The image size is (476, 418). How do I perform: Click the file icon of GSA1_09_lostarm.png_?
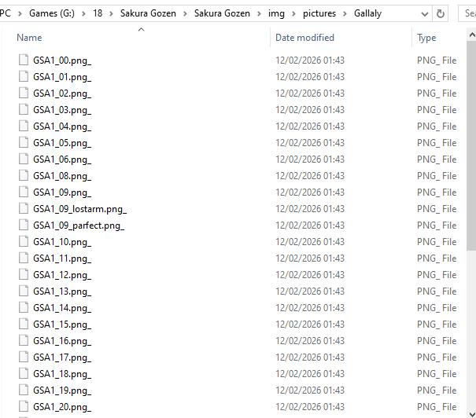24,208
